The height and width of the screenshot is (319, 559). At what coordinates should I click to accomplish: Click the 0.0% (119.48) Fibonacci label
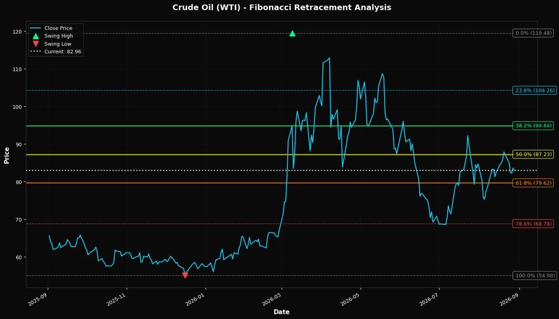point(534,33)
